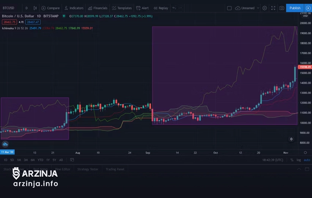Take a snapshot with the camera icon
The height and width of the screenshot is (198, 312).
(x=282, y=8)
